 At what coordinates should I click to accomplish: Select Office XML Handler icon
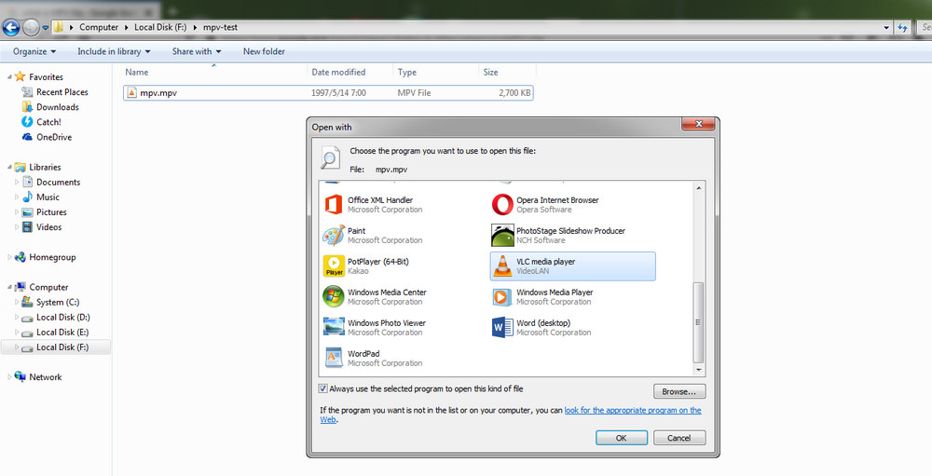[334, 204]
